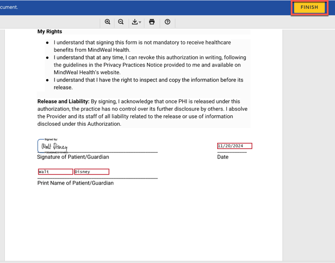Open the download options dropdown

pos(136,22)
